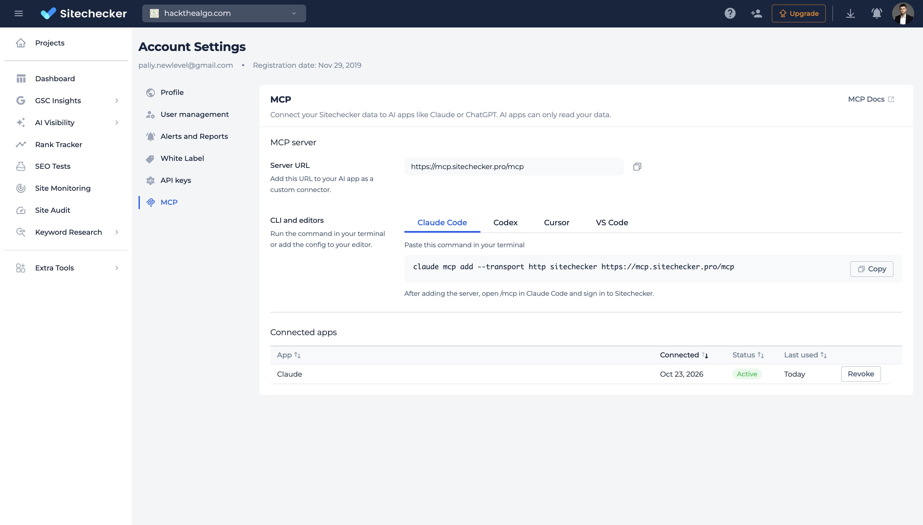Open the help question mark icon

(730, 13)
